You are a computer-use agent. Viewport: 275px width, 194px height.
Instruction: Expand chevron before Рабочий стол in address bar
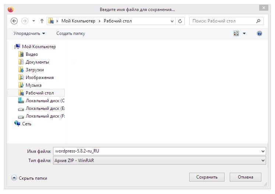point(100,21)
